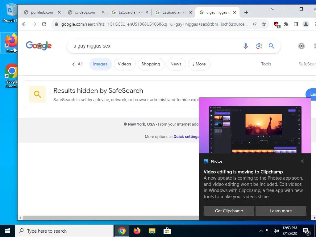Focus the Chrome address bar URL

pos(154,24)
